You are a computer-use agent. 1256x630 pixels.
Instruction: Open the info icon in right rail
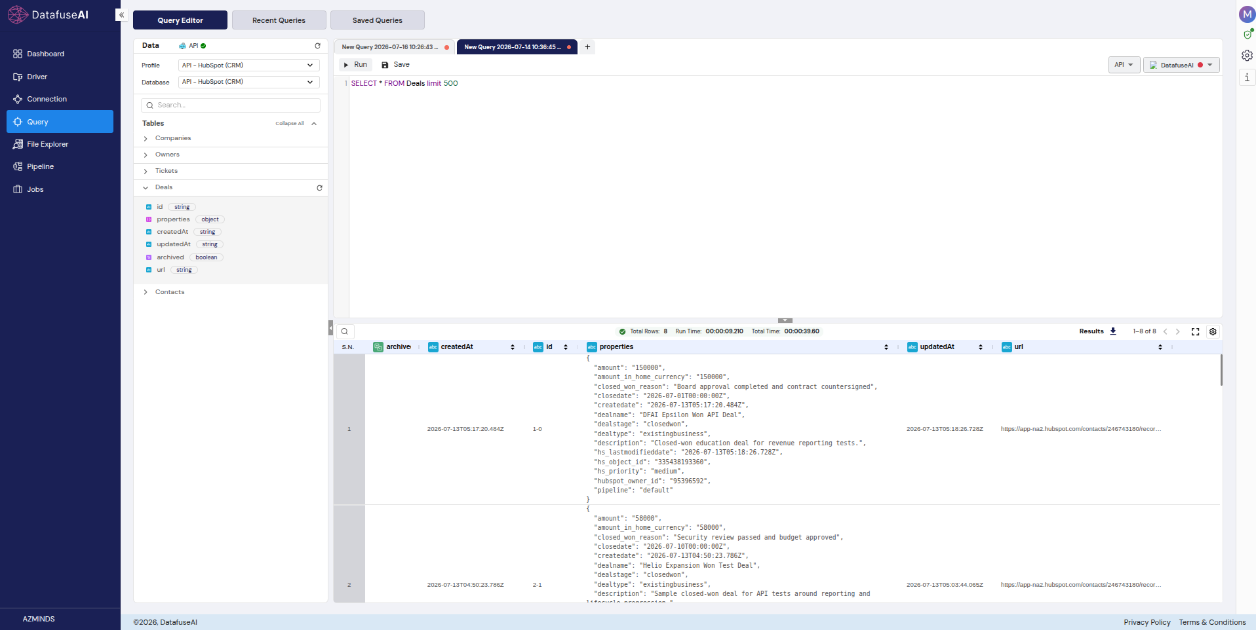1247,77
